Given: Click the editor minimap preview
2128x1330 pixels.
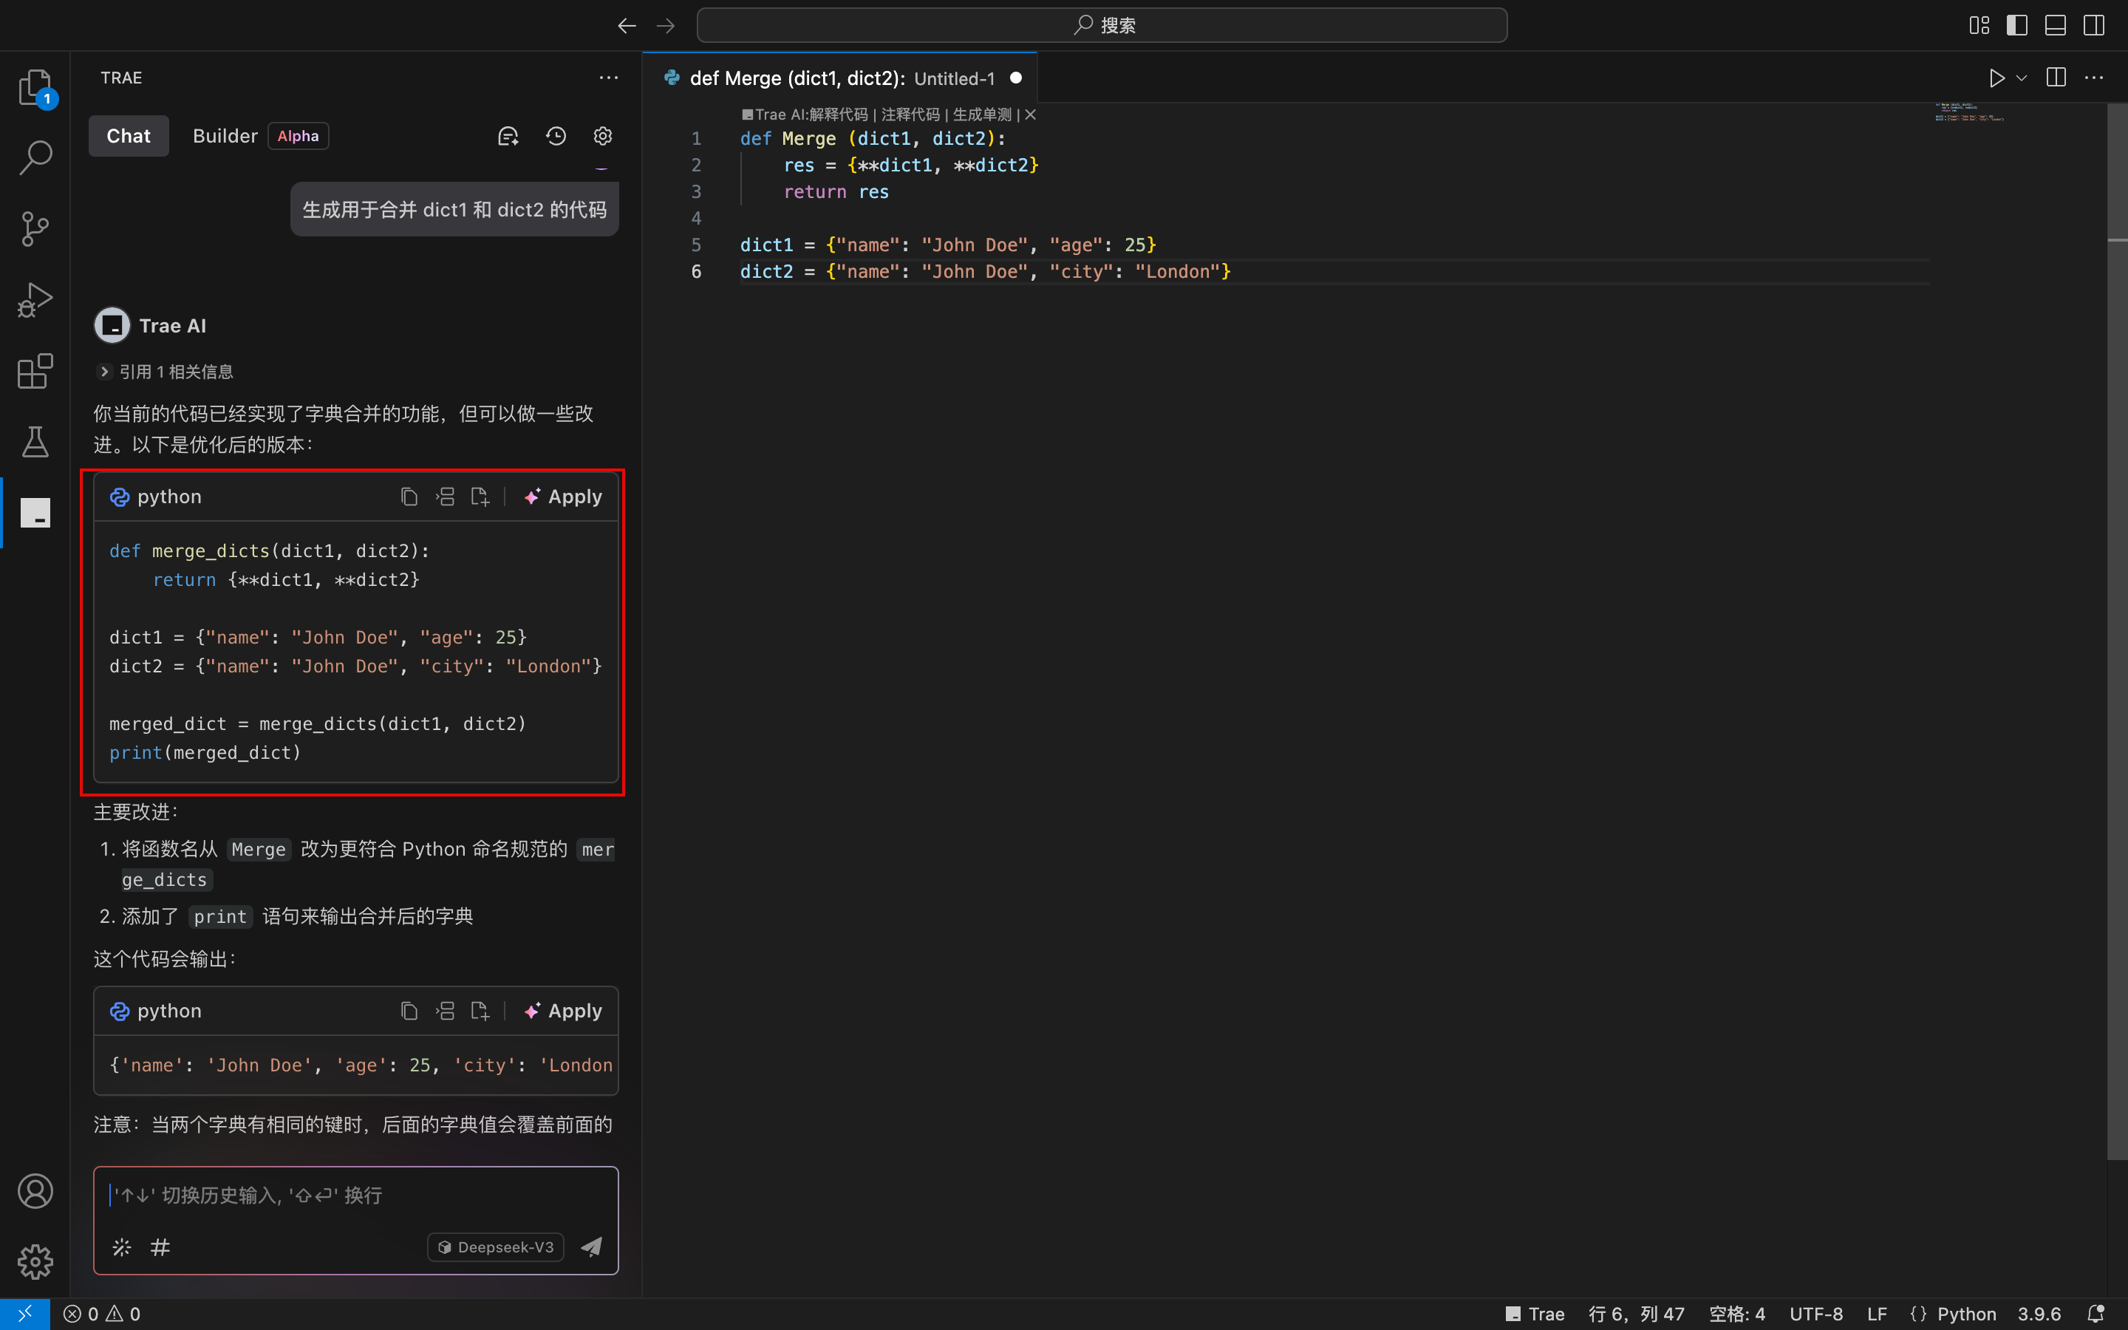Looking at the screenshot, I should click(1969, 112).
